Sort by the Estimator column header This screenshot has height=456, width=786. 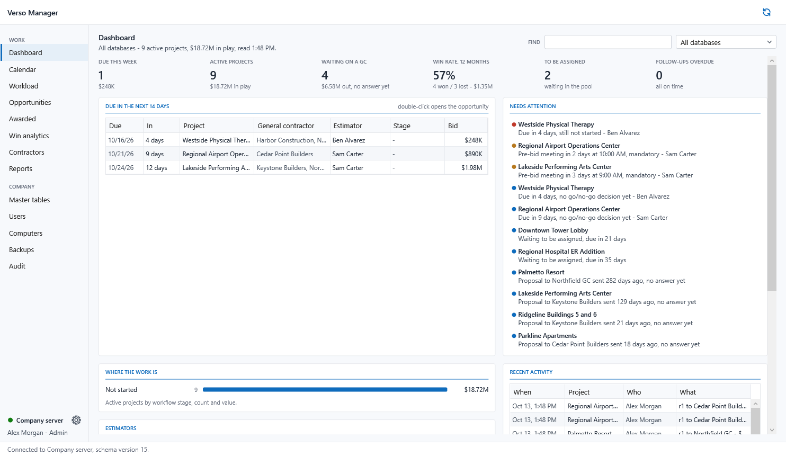(360, 126)
